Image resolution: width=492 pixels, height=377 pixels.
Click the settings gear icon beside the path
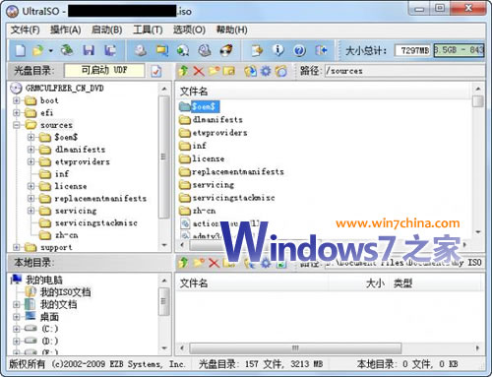pyautogui.click(x=266, y=71)
